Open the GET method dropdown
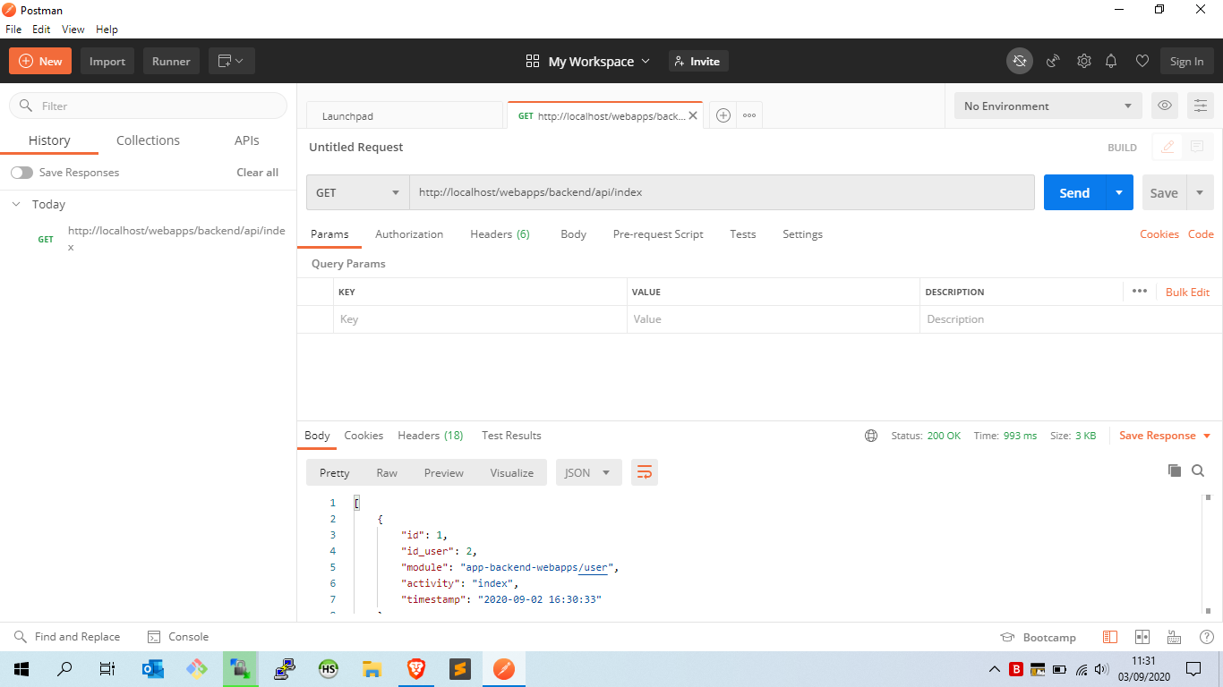This screenshot has height=687, width=1223. pyautogui.click(x=358, y=192)
